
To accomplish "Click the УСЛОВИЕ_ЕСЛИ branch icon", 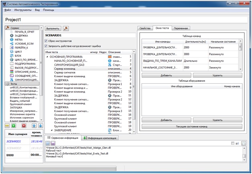I will pyautogui.click(x=12, y=44).
